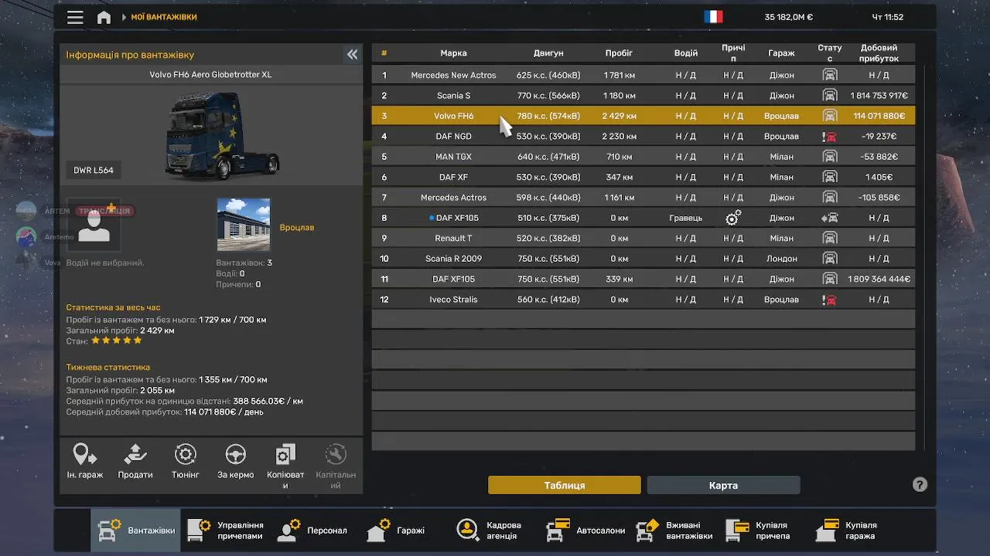Open the Персонал tab
The height and width of the screenshot is (556, 990).
click(x=315, y=531)
